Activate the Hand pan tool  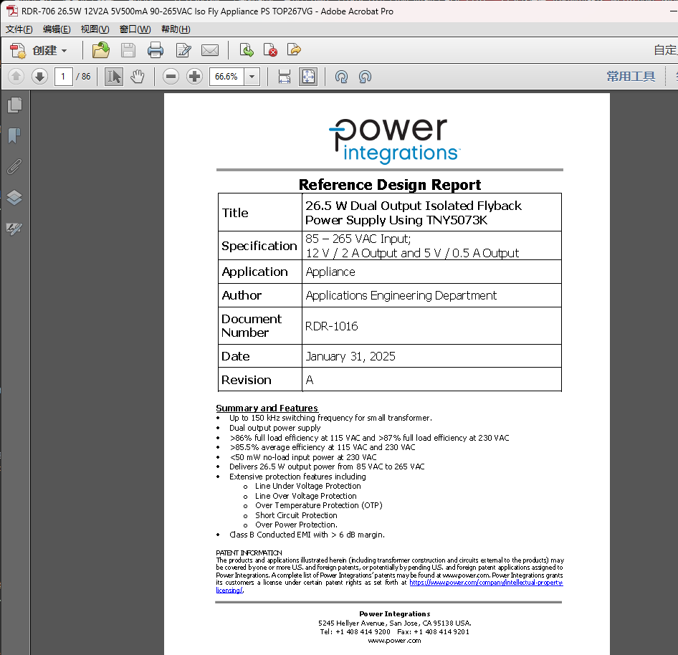click(x=138, y=77)
